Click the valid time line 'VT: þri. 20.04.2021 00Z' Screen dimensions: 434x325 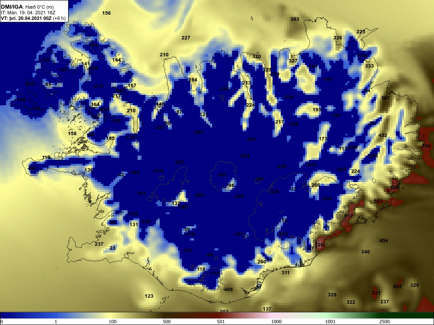coord(26,18)
